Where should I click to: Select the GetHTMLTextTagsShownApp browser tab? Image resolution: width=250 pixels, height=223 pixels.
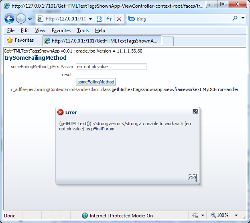(102, 41)
